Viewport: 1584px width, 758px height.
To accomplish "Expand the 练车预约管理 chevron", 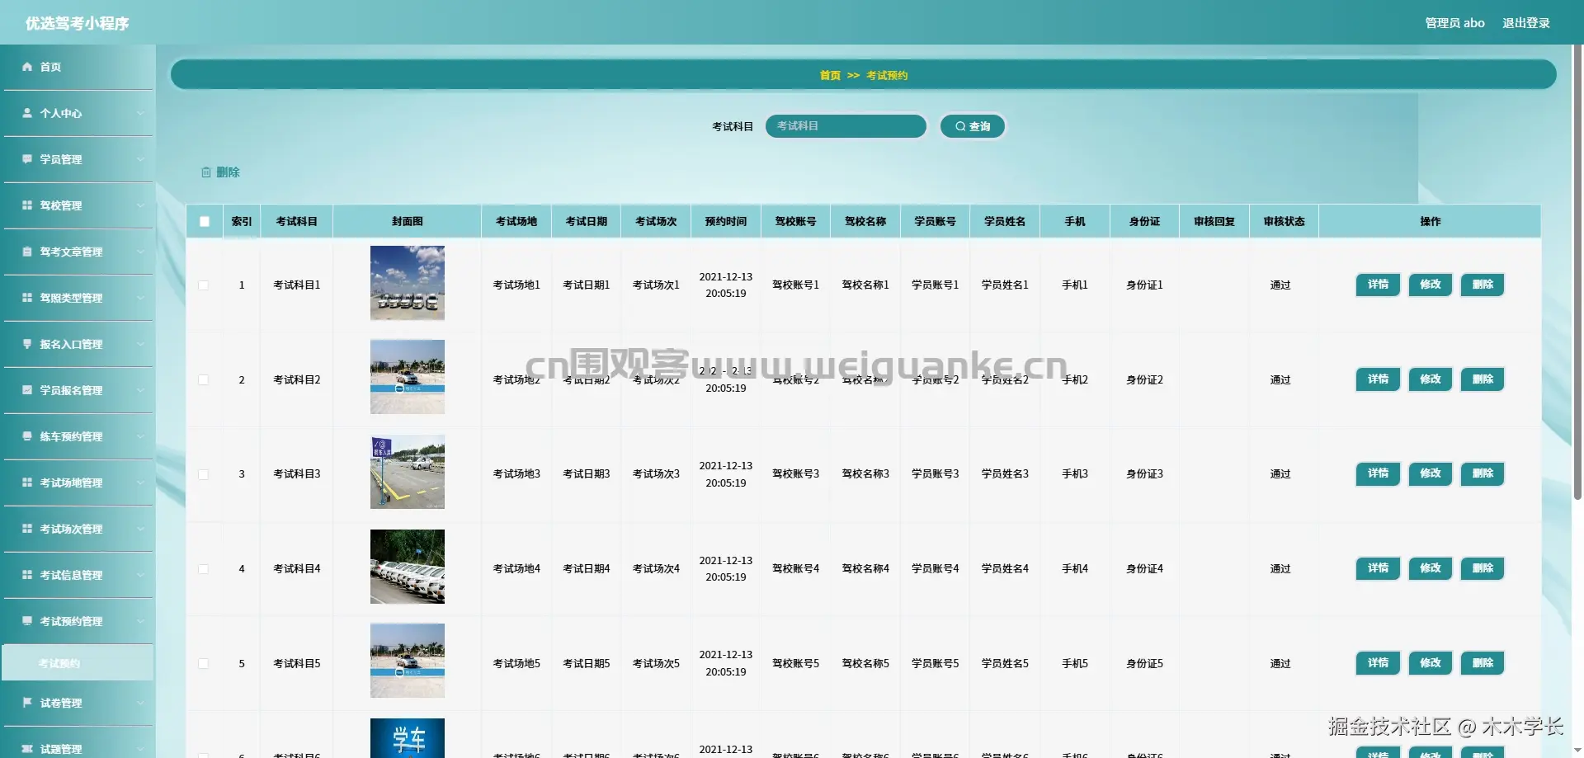I will [140, 436].
